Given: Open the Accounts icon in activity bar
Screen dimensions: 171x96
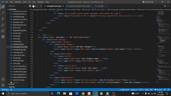Looking at the screenshot, I should click(3, 79).
